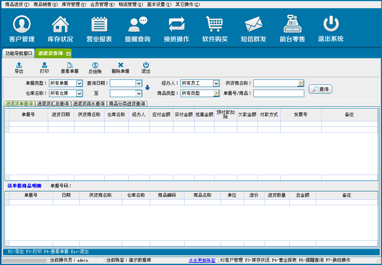Switch to 进退货汇总查询 tab
382x265 pixels.
pos(53,104)
